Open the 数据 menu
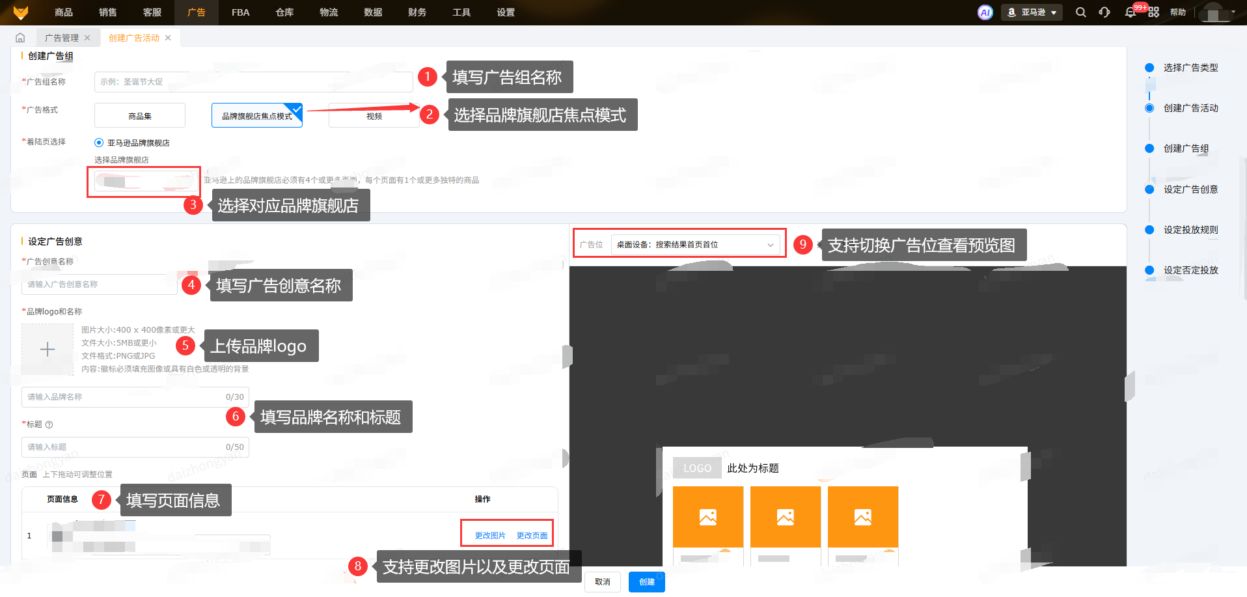 [x=374, y=12]
